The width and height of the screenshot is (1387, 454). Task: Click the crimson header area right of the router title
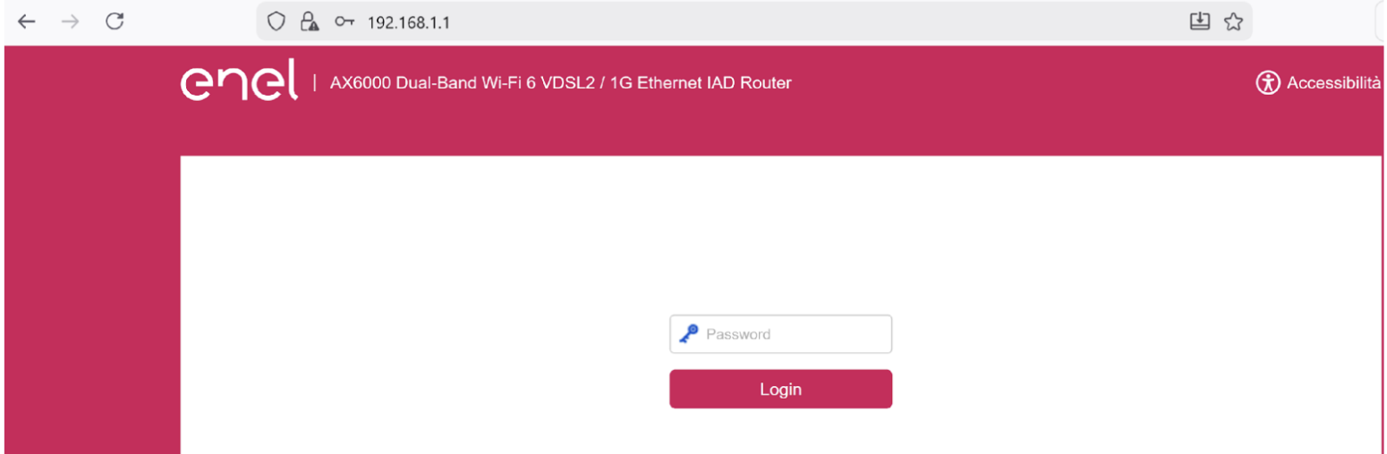(x=1020, y=83)
